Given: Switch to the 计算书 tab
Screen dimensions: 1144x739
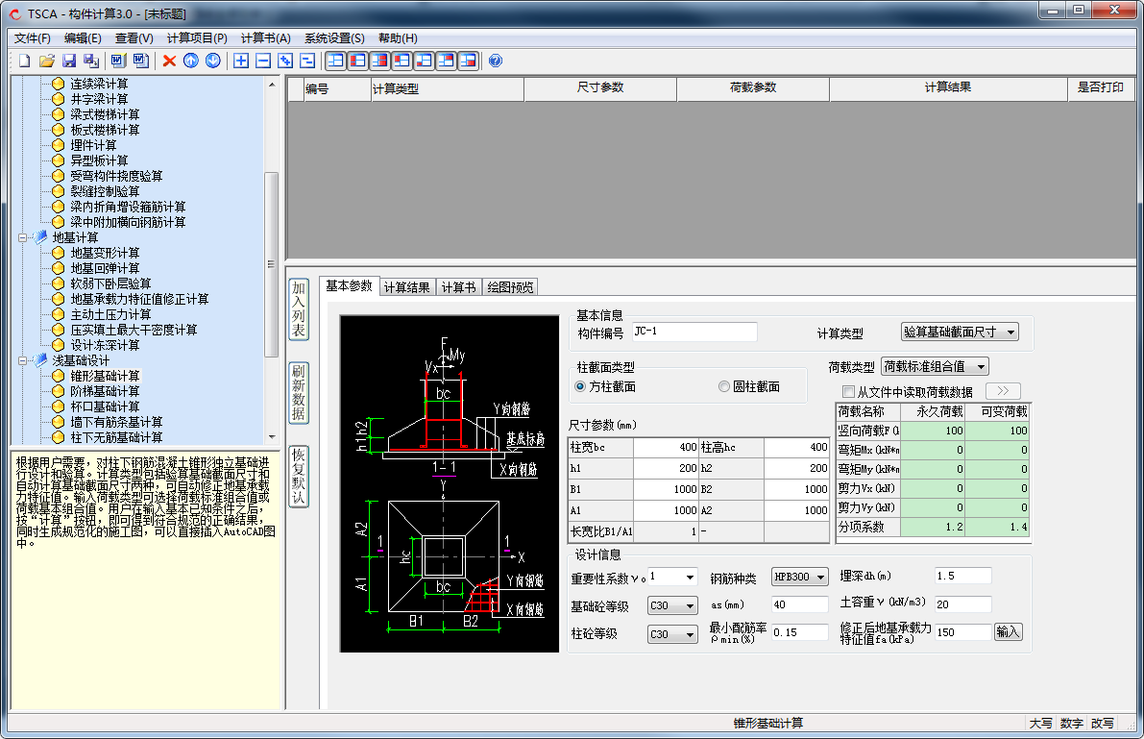Looking at the screenshot, I should pos(458,287).
